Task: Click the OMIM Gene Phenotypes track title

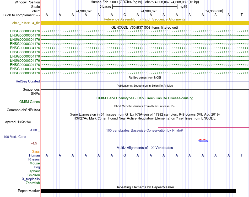Action: (x=145, y=98)
